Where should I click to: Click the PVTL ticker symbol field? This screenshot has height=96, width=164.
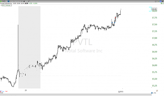[4, 2]
